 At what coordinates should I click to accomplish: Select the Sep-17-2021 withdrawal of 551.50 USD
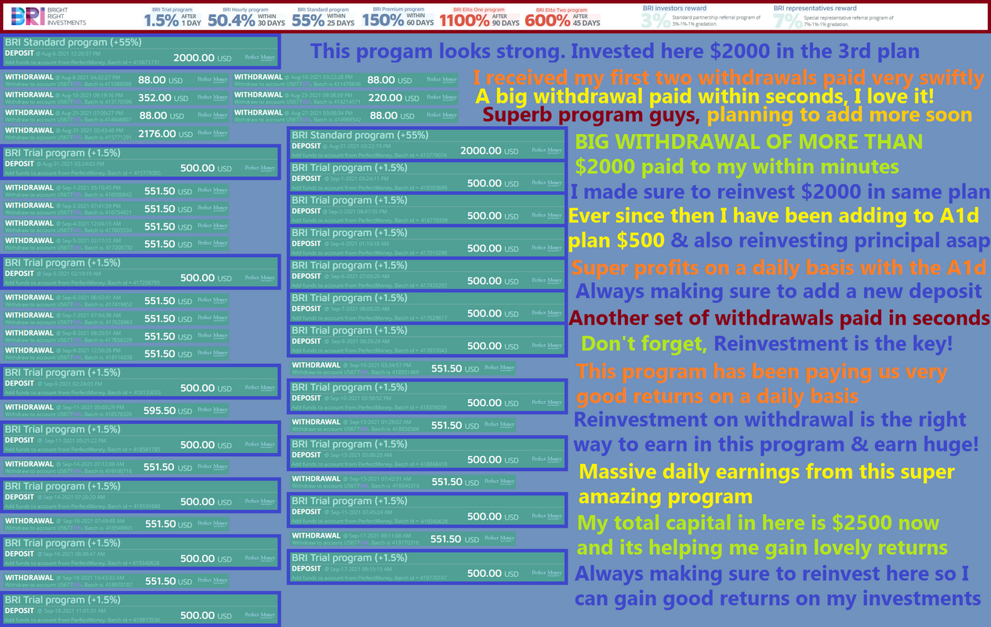pyautogui.click(x=403, y=538)
